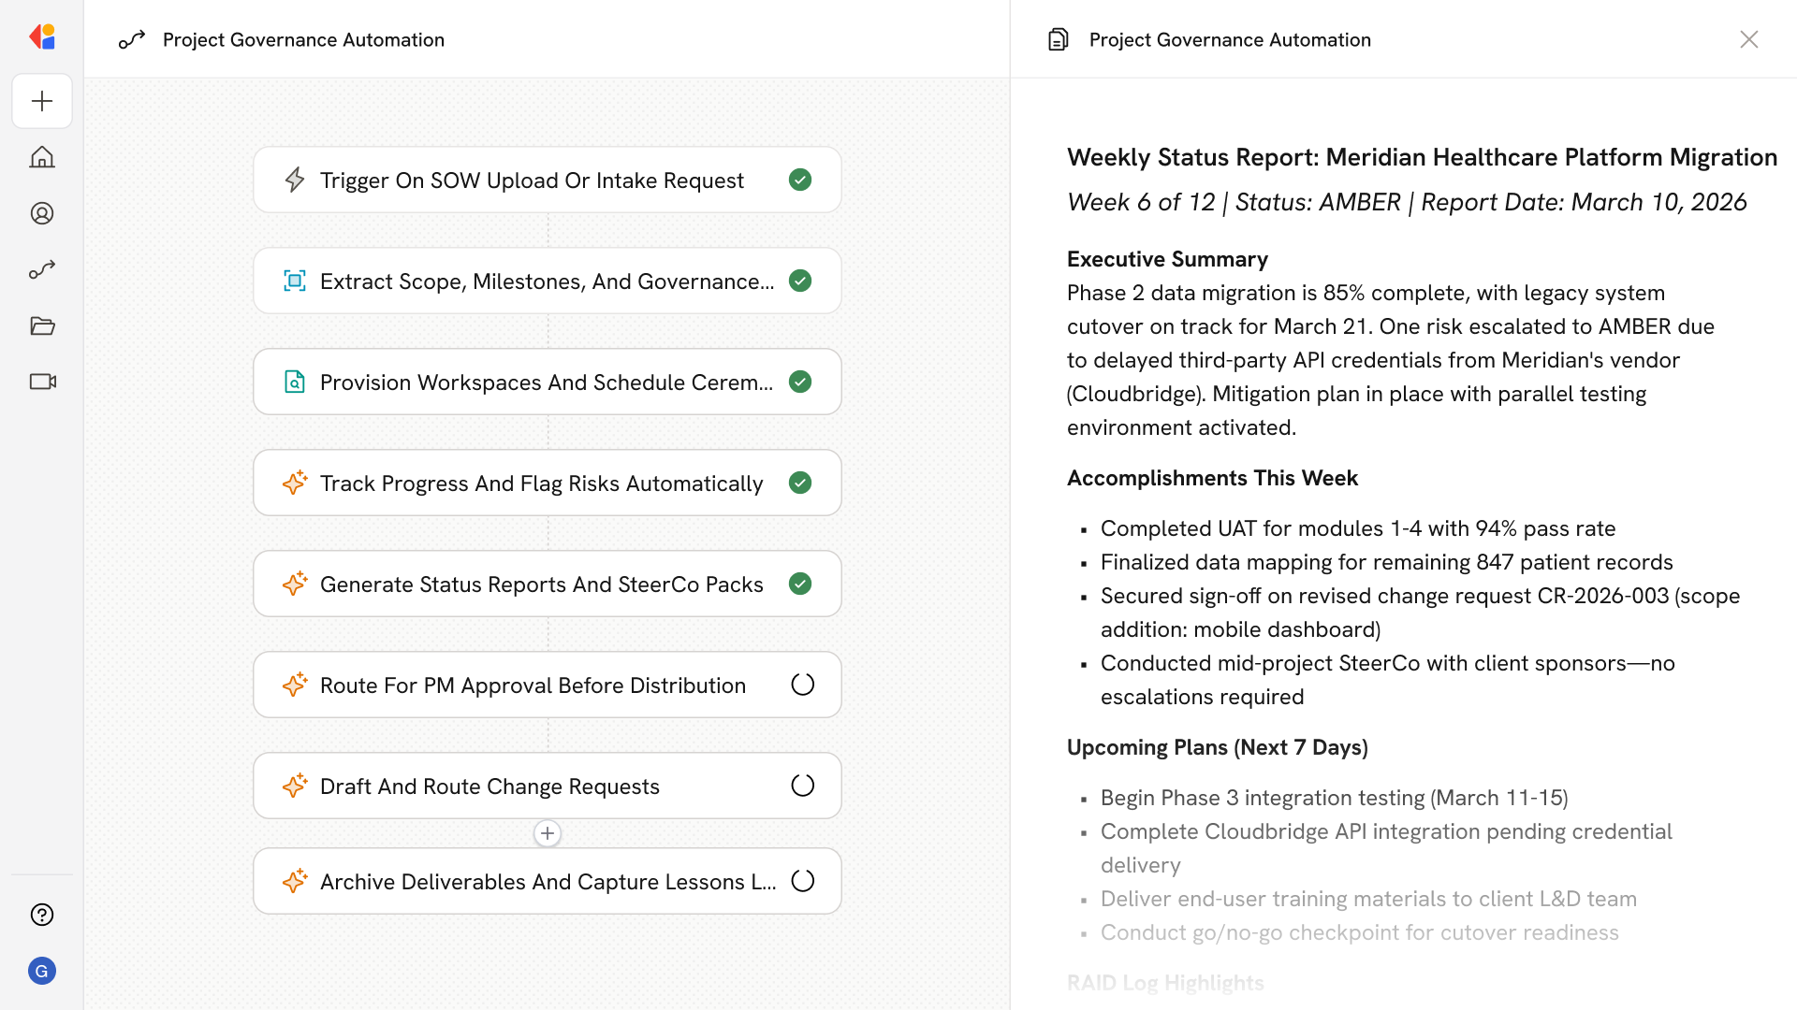Click the plus button in left sidebar
The image size is (1797, 1010).
(42, 101)
